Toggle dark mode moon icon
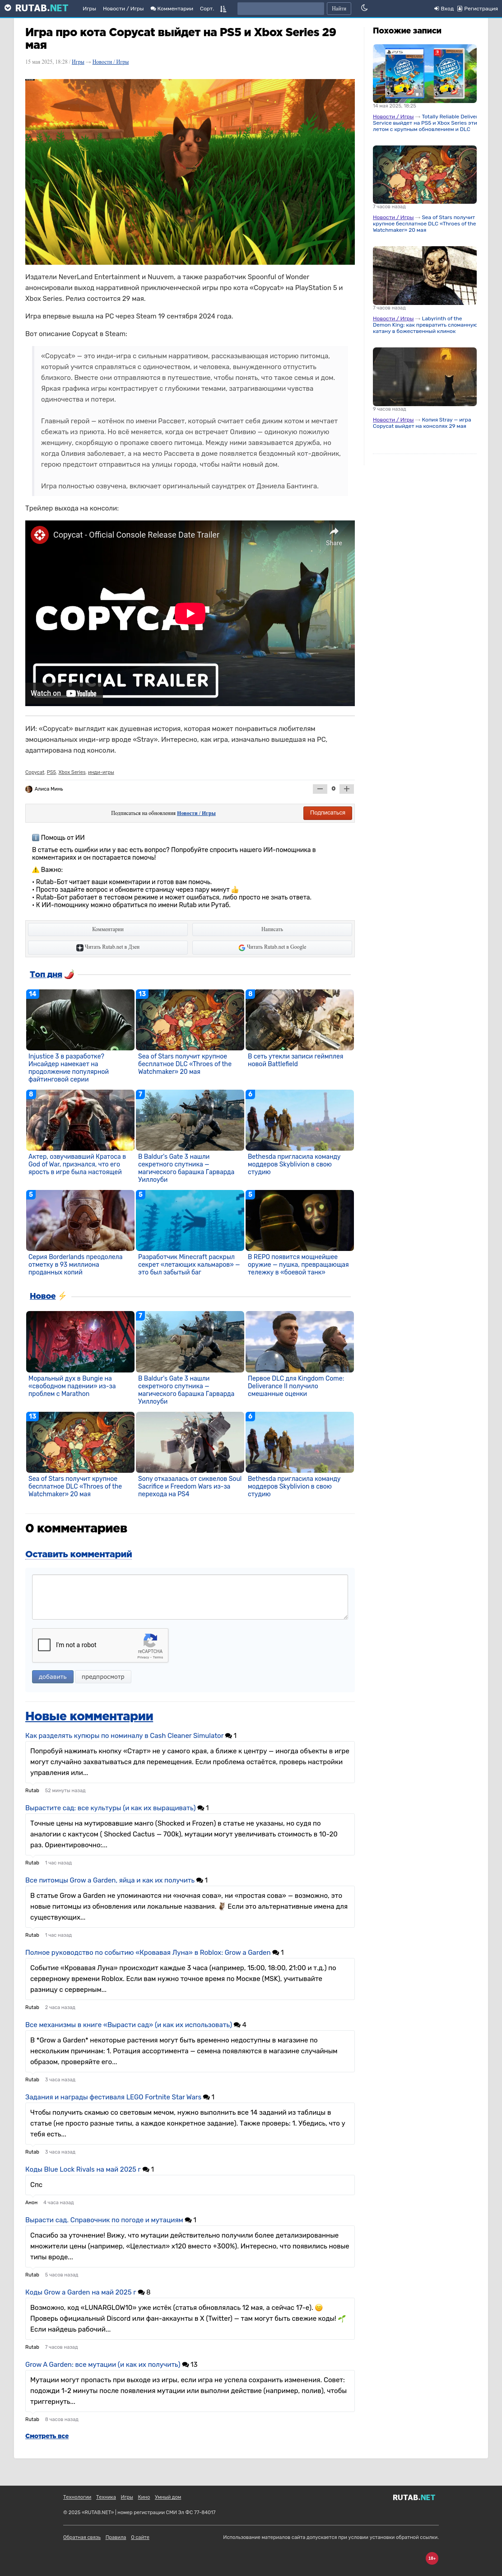 click(x=364, y=8)
